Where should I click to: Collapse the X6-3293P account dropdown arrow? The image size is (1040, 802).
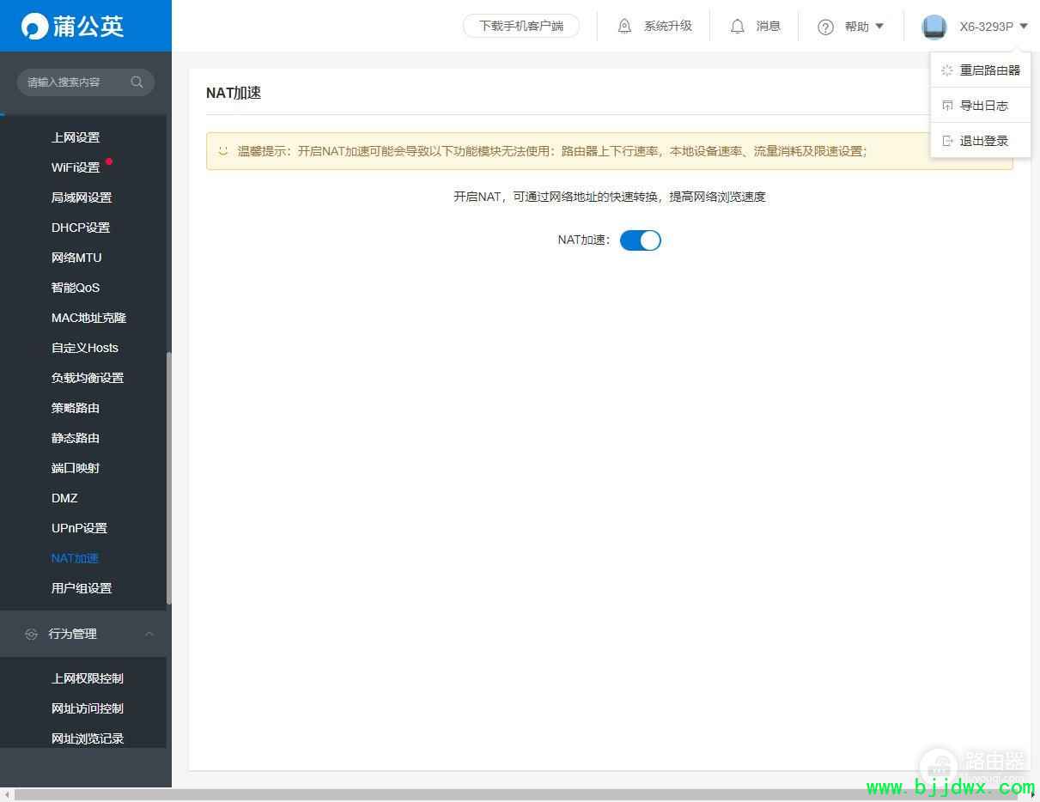tap(1024, 27)
